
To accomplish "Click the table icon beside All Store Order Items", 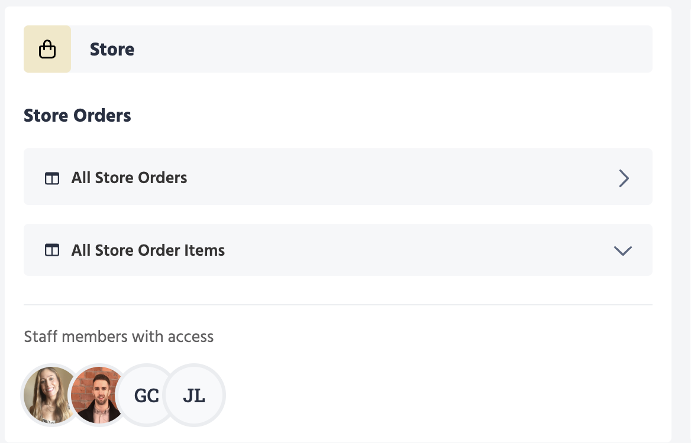I will [x=52, y=250].
